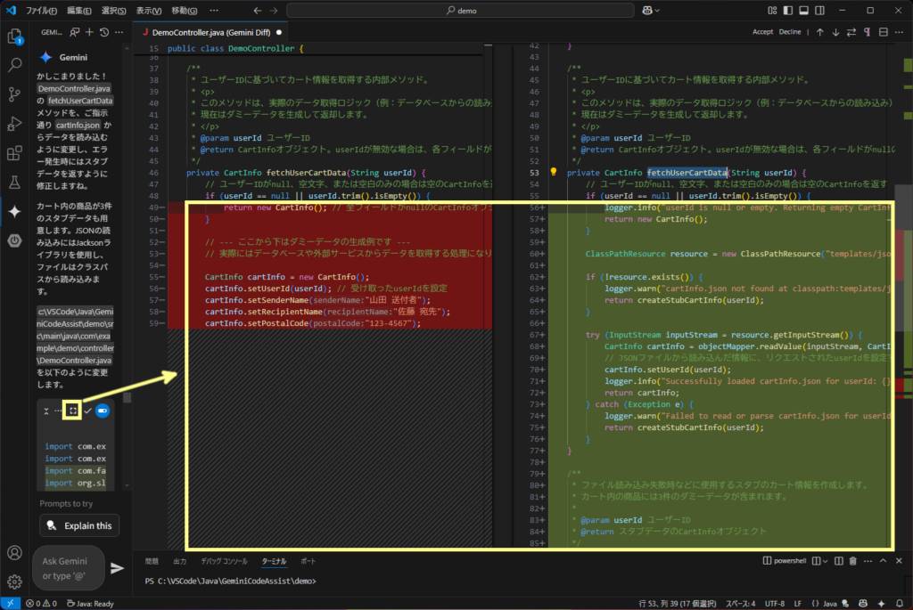Open the 表示(V) menu
The height and width of the screenshot is (610, 913).
(149, 11)
